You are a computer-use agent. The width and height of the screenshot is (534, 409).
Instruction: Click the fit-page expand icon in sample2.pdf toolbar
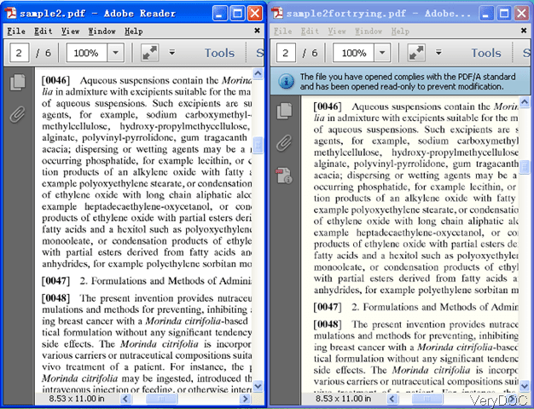click(x=150, y=53)
